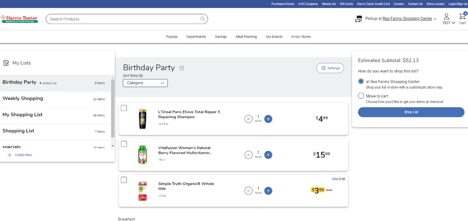This screenshot has height=221, width=468.
Task: Click the $4.99 shampoo price
Action: [x=322, y=119]
